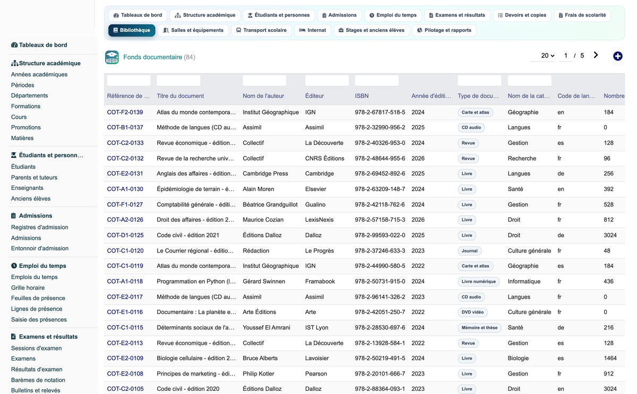Image resolution: width=637 pixels, height=394 pixels.
Task: Open Entonnoir d'admission in sidebar
Action: coord(40,248)
